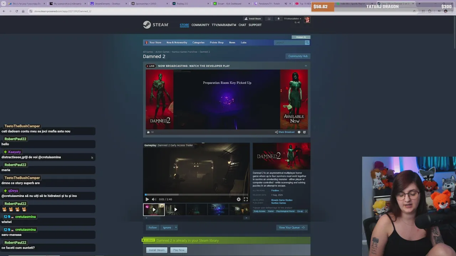The height and width of the screenshot is (256, 456).
Task: Pop out the broadcast in new window
Action: pos(304,132)
